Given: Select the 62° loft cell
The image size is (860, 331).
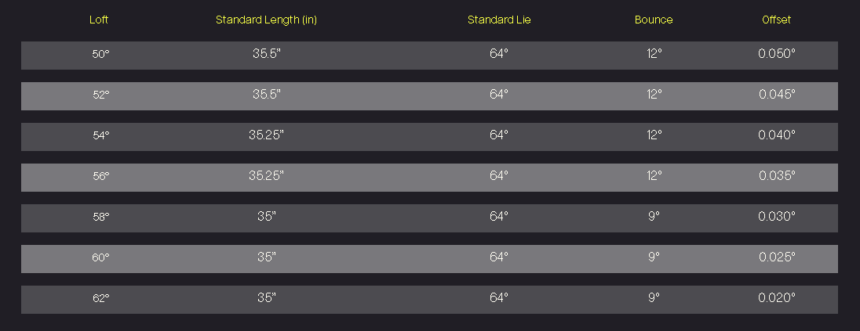Looking at the screenshot, I should tap(100, 299).
